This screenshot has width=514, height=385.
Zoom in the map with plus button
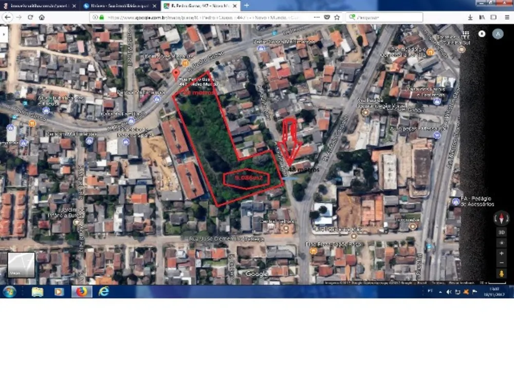501,254
